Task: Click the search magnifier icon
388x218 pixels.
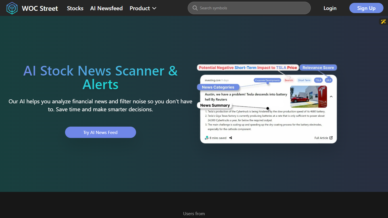Action: [195, 8]
